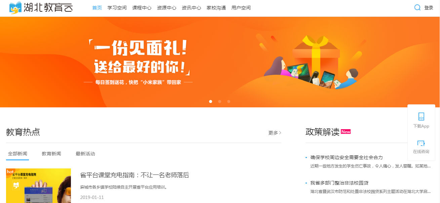Select the third carousel dot
Screen dimensions: 440x203
click(229, 101)
